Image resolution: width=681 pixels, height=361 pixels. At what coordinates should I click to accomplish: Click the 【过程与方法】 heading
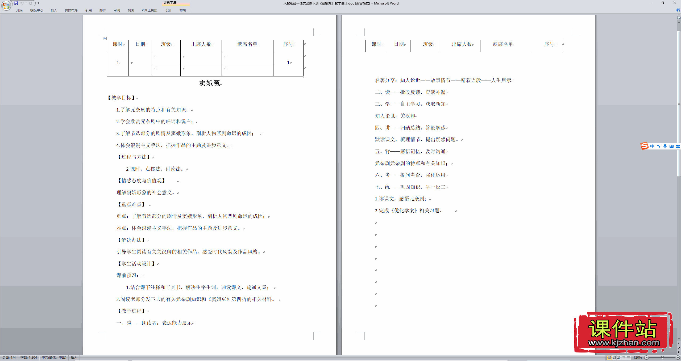click(x=134, y=157)
